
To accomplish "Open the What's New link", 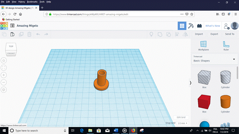I will (213, 26).
